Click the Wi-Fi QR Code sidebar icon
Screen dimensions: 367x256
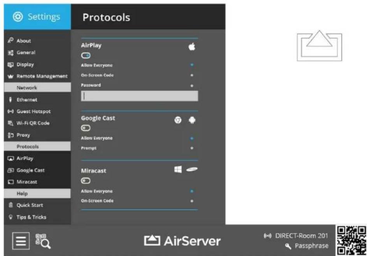[11, 123]
